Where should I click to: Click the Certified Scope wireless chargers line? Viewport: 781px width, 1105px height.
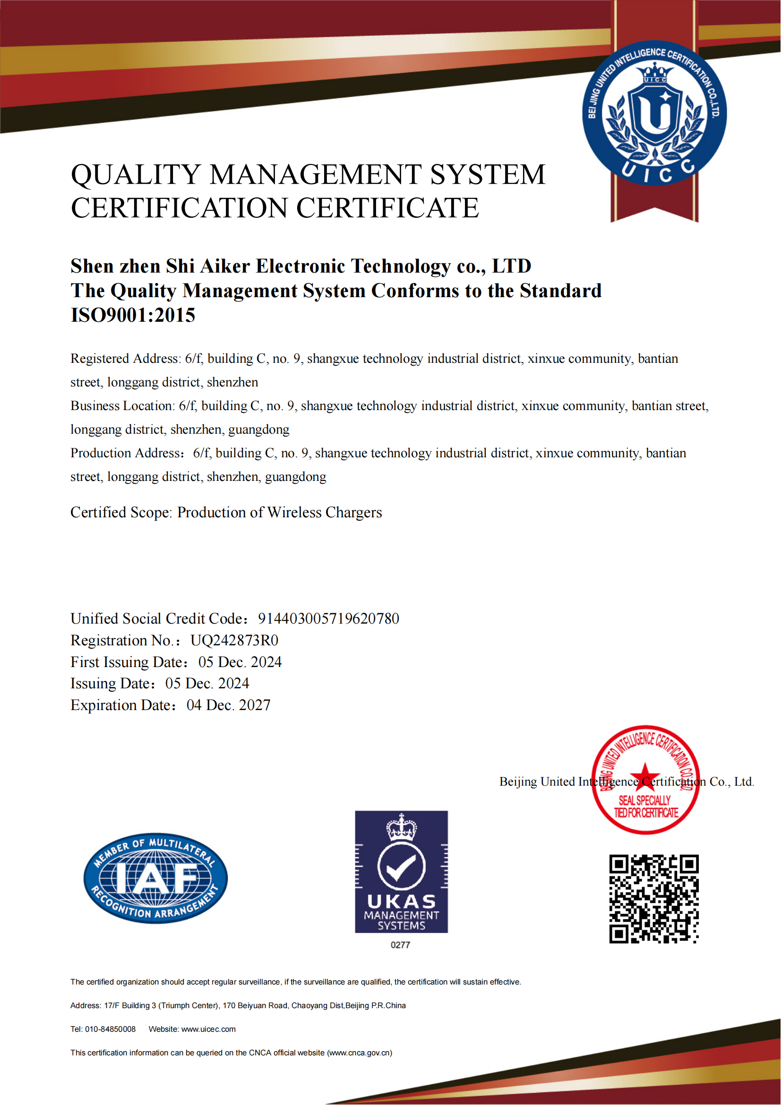tap(226, 513)
